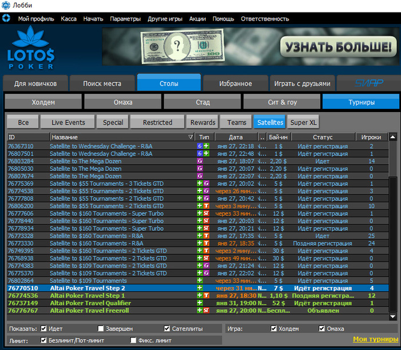Select Altai Poker Travel Qualifier row

point(198,303)
